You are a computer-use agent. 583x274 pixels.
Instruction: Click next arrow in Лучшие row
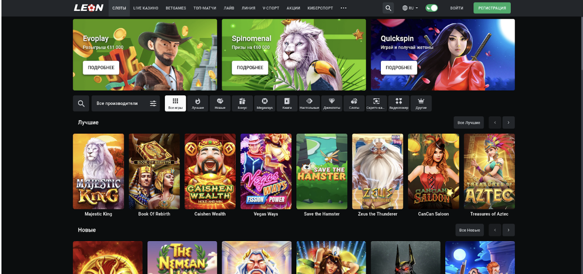pos(508,122)
